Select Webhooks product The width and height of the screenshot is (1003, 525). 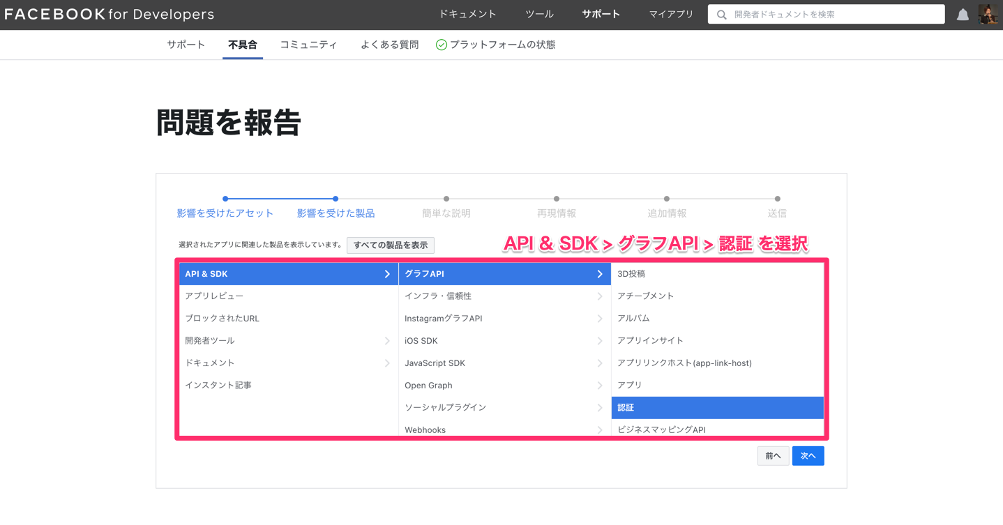pos(504,429)
